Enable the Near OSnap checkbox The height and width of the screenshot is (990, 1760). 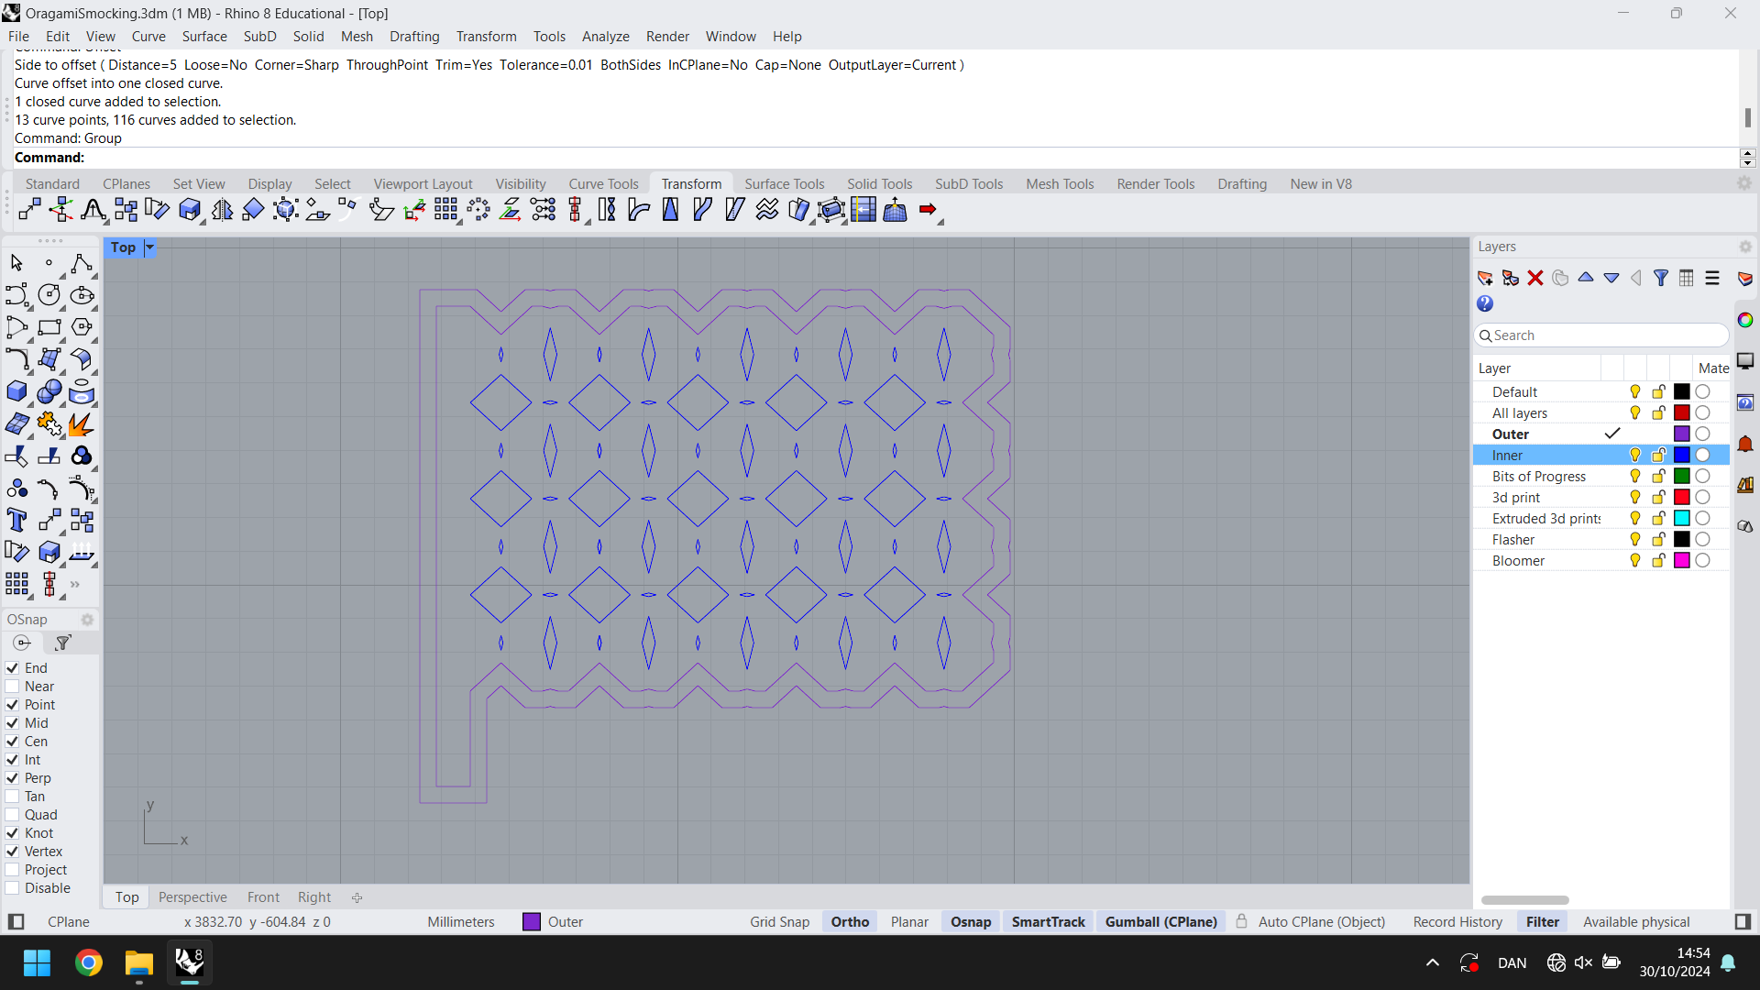coord(12,687)
